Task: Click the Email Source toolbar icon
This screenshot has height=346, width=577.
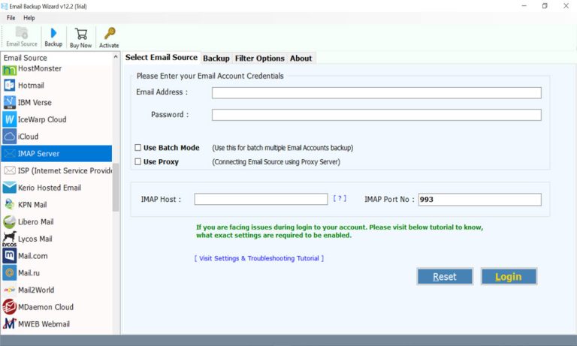Action: [21, 33]
